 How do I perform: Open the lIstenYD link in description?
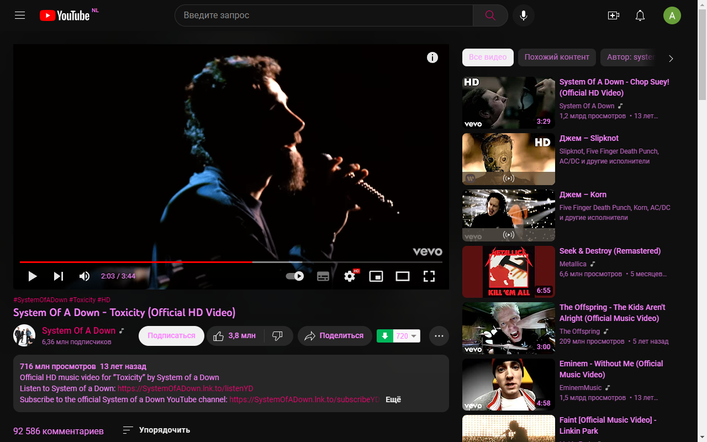[185, 388]
